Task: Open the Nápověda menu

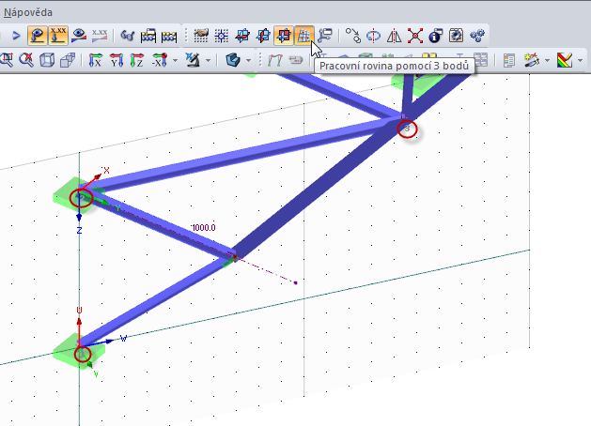Action: [x=28, y=12]
